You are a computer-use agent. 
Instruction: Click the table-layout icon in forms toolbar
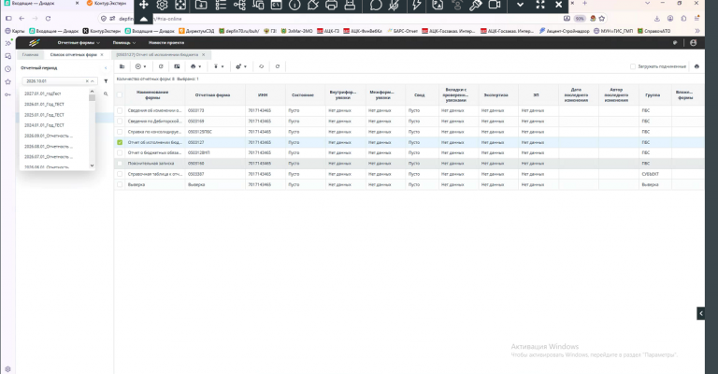click(177, 66)
